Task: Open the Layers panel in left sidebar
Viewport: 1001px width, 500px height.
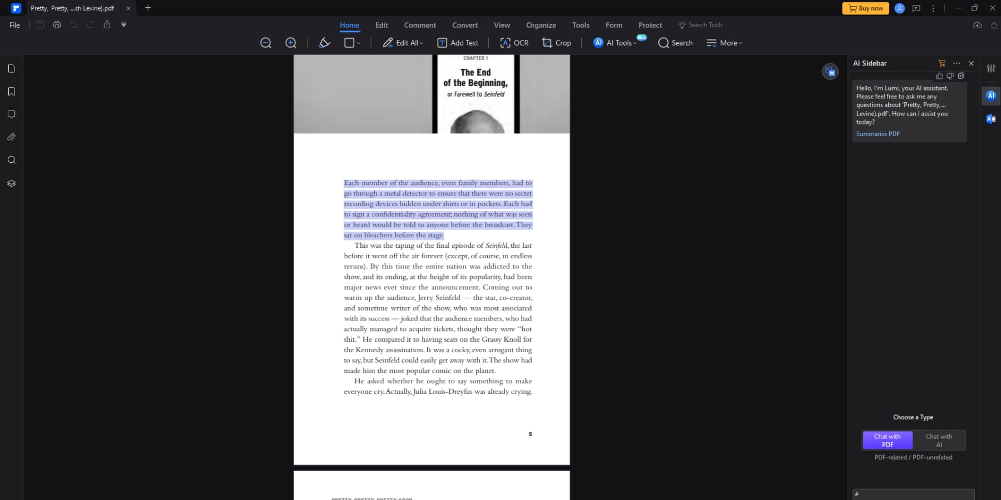Action: [11, 183]
